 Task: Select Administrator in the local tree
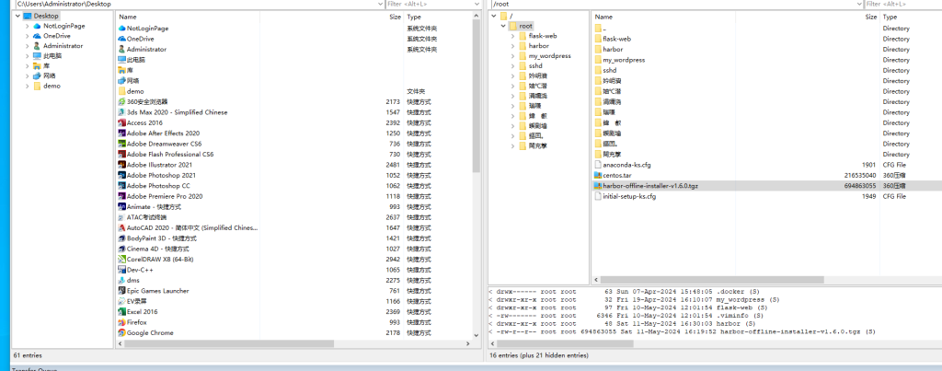pyautogui.click(x=63, y=45)
